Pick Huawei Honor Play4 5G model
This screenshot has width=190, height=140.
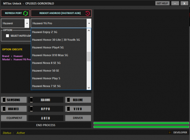click(x=59, y=48)
